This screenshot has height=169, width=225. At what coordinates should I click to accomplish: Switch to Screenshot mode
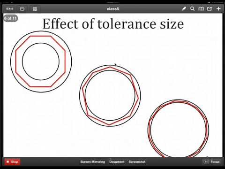(137, 162)
